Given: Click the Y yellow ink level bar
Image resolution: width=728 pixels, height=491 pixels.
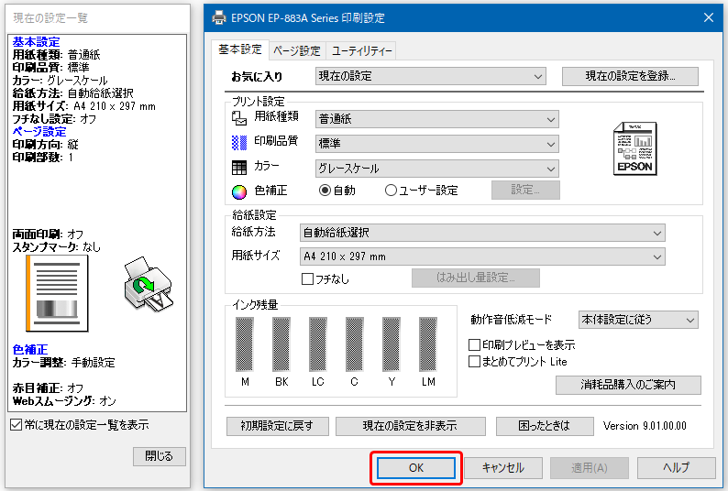Looking at the screenshot, I should 392,344.
